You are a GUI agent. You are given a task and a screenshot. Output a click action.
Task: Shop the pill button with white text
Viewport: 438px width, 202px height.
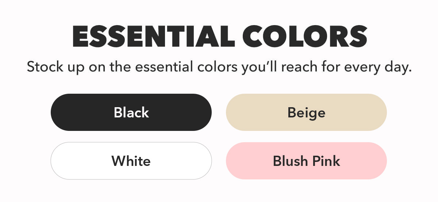pyautogui.click(x=131, y=112)
